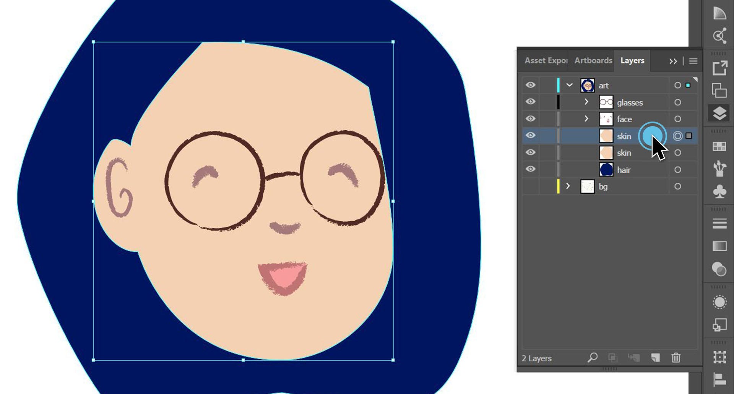Hide the glasses sublayer with its eye toggle
The image size is (734, 394).
pyautogui.click(x=531, y=102)
